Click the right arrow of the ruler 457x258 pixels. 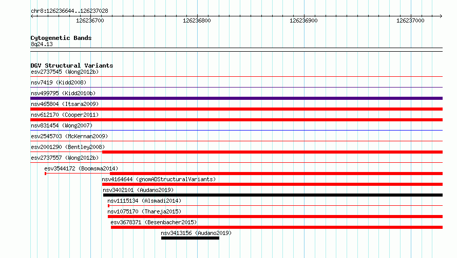click(x=441, y=16)
